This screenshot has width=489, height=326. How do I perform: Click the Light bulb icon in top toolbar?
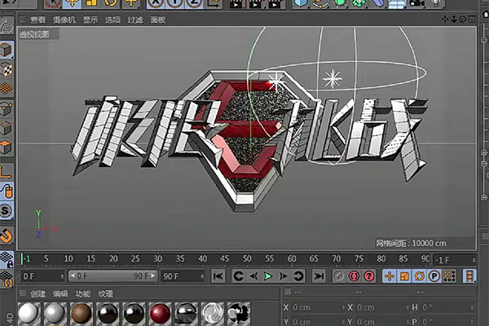coord(436,3)
